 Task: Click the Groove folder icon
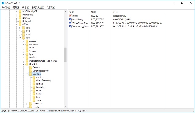point(27,51)
